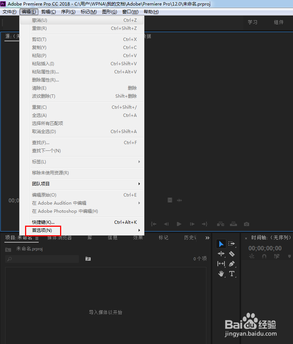Image resolution: width=293 pixels, height=344 pixels.
Task: Click the Overwrite clip icon
Action: (233, 224)
